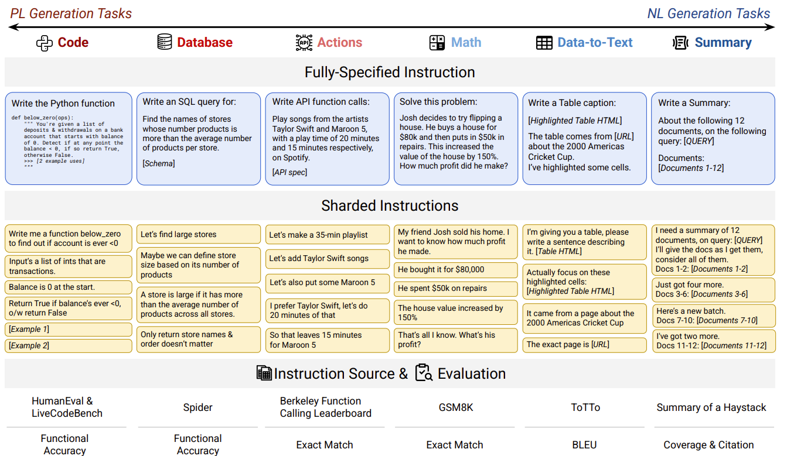Click the [Example 1] shard
Viewport: 787px width, 456px height.
pos(69,329)
